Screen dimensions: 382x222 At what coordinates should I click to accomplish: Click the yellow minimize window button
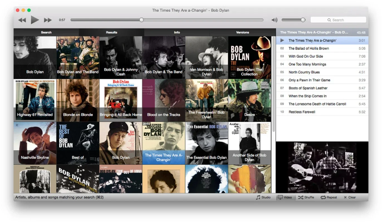[23, 10]
